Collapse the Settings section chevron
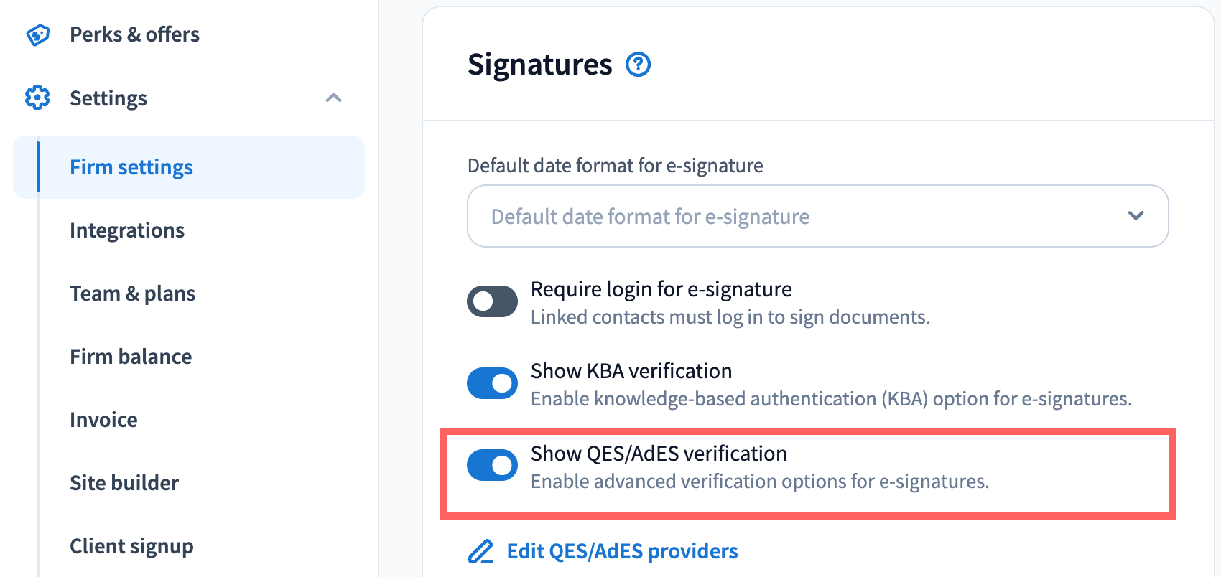The height and width of the screenshot is (577, 1221). point(333,98)
